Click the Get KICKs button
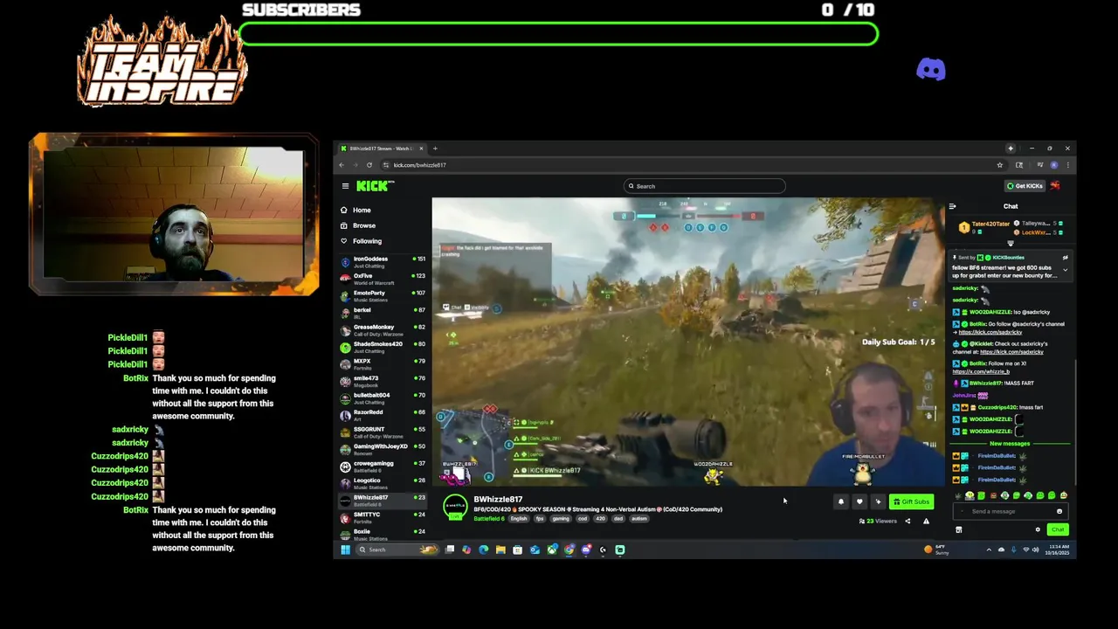This screenshot has width=1118, height=629. (1025, 186)
